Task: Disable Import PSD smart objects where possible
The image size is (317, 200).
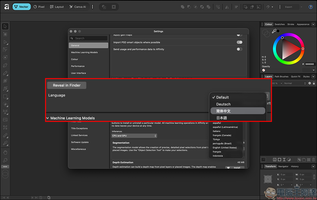Action: tap(240, 42)
